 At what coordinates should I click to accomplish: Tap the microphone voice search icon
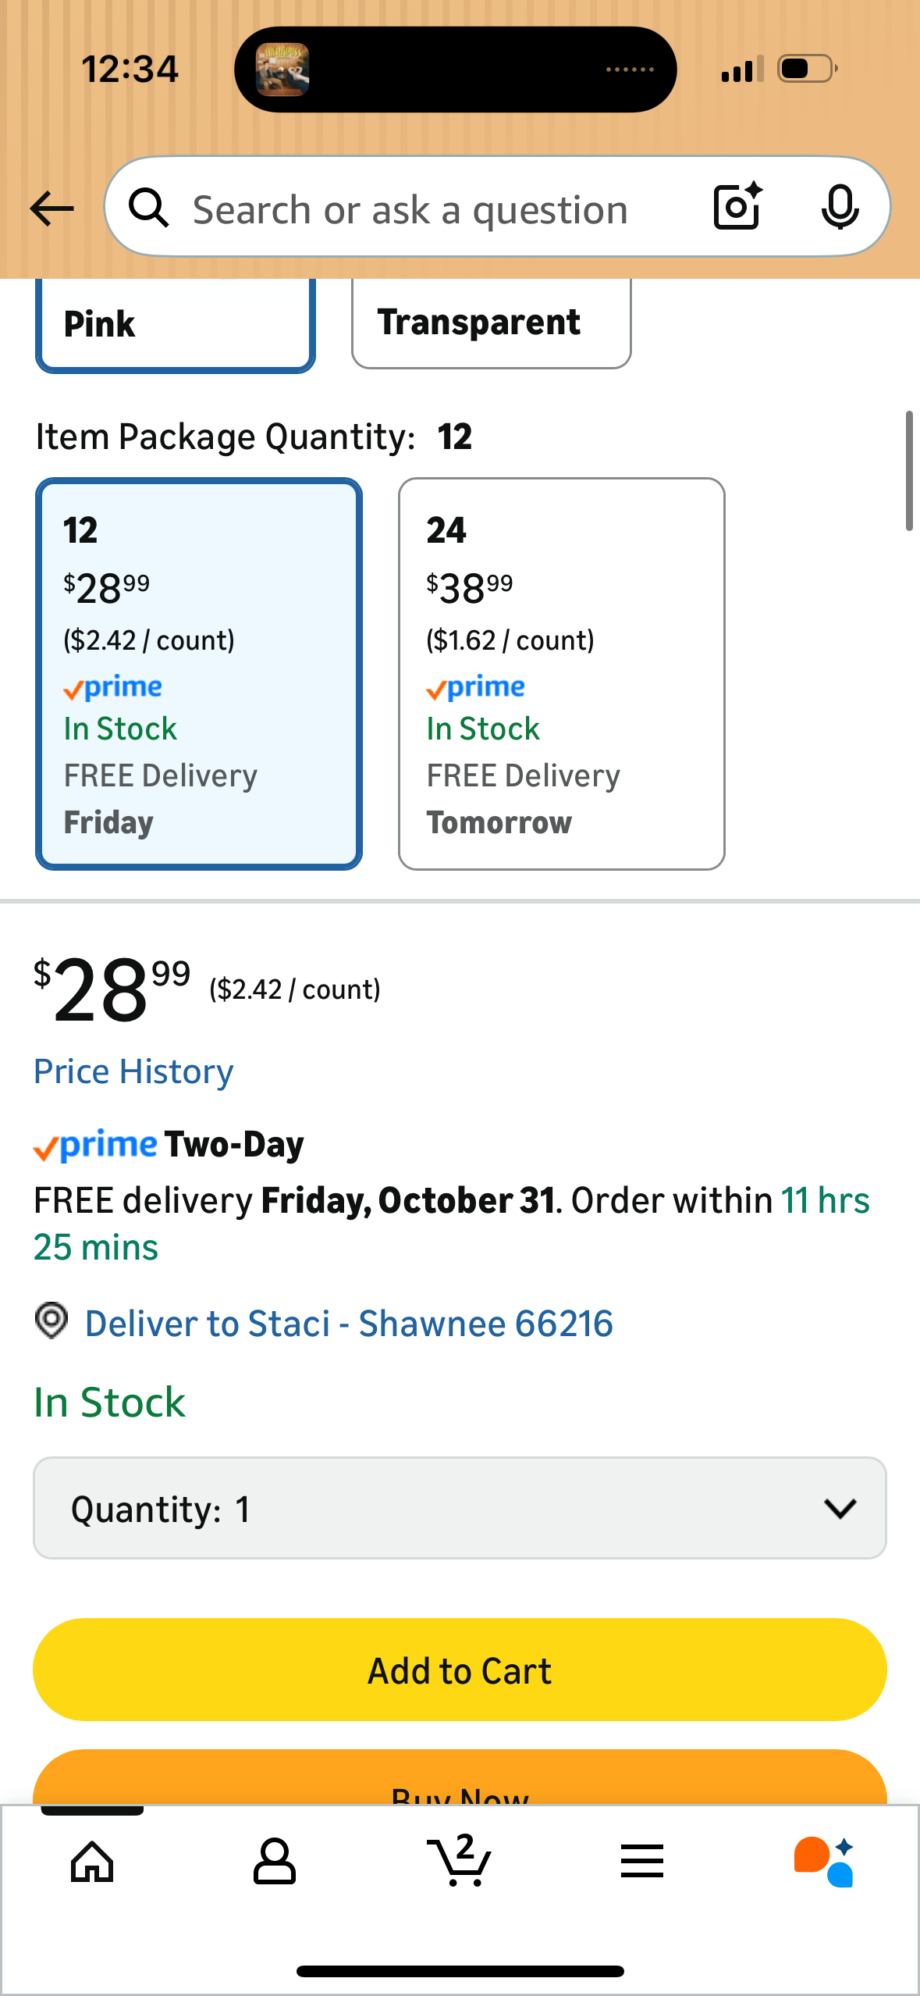tap(840, 207)
